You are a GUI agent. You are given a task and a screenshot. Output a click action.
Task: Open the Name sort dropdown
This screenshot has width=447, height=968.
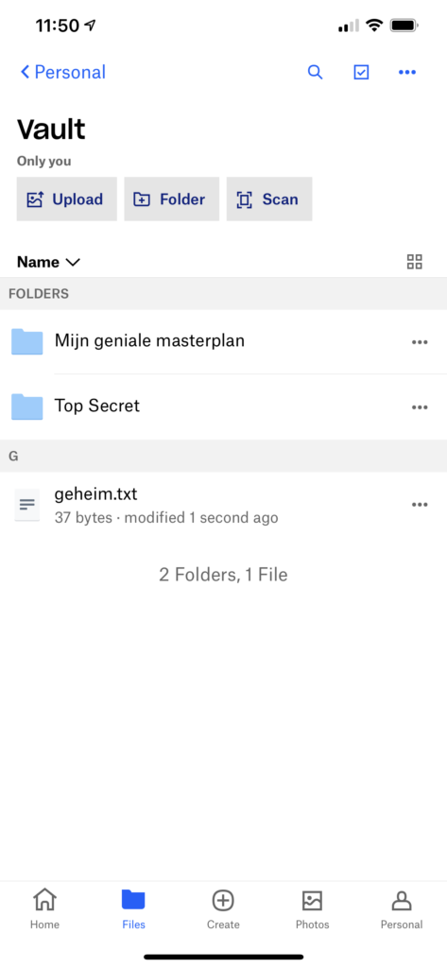tap(49, 262)
